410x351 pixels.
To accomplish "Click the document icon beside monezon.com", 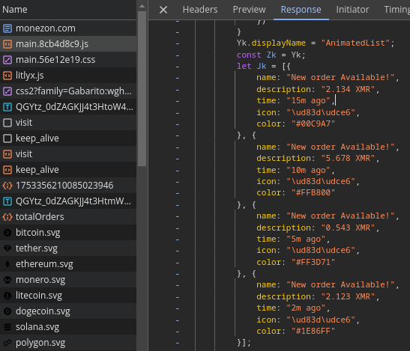I will [7, 28].
